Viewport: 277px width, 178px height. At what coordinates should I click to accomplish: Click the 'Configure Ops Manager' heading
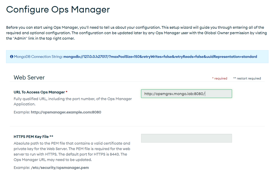click(x=58, y=9)
